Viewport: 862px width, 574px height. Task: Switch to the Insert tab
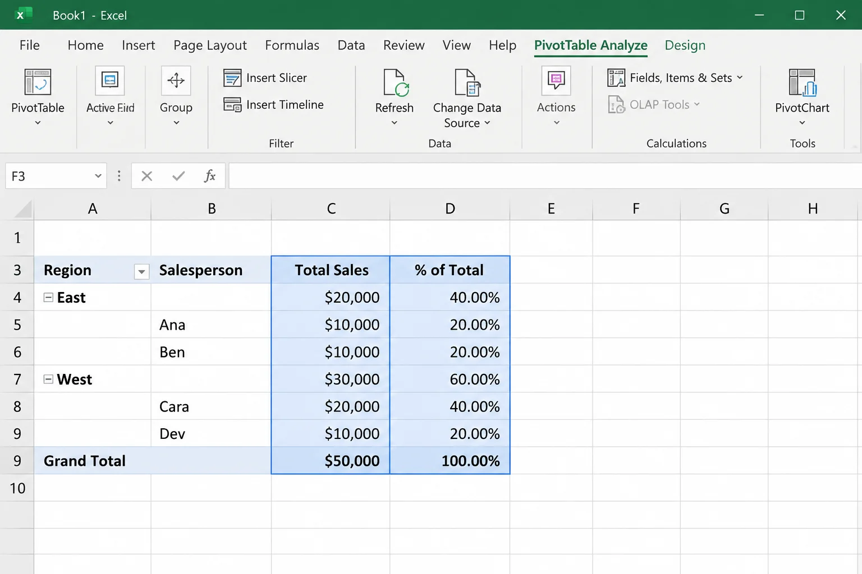pos(138,45)
